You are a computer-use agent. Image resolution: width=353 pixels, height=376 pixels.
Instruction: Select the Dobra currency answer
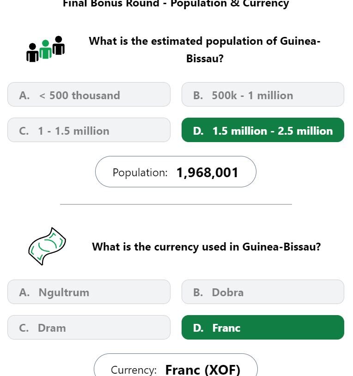pos(262,292)
